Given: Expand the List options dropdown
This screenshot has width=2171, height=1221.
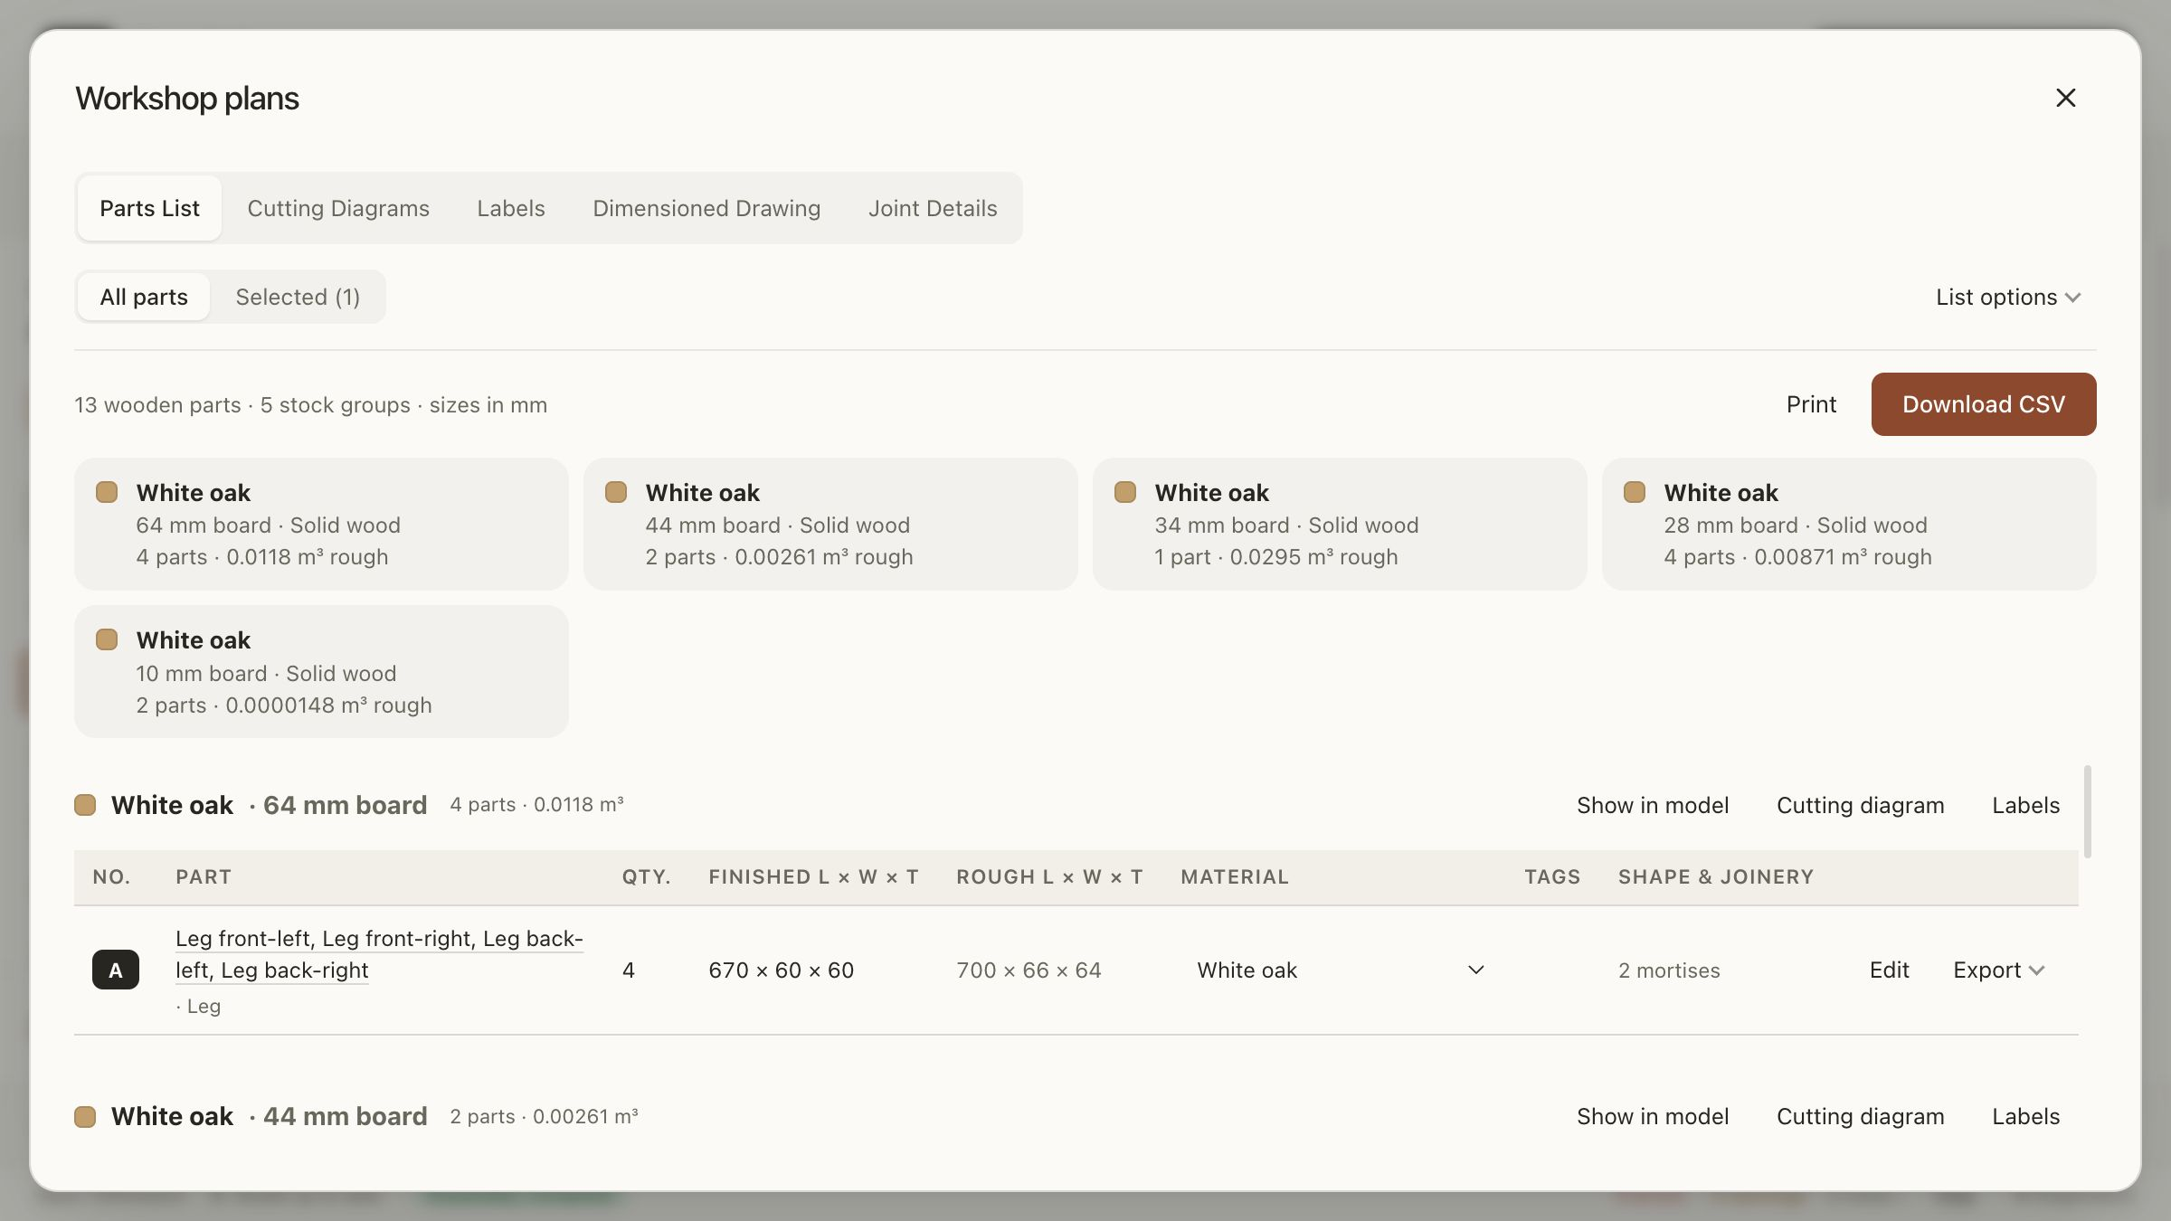Looking at the screenshot, I should click(x=2008, y=297).
